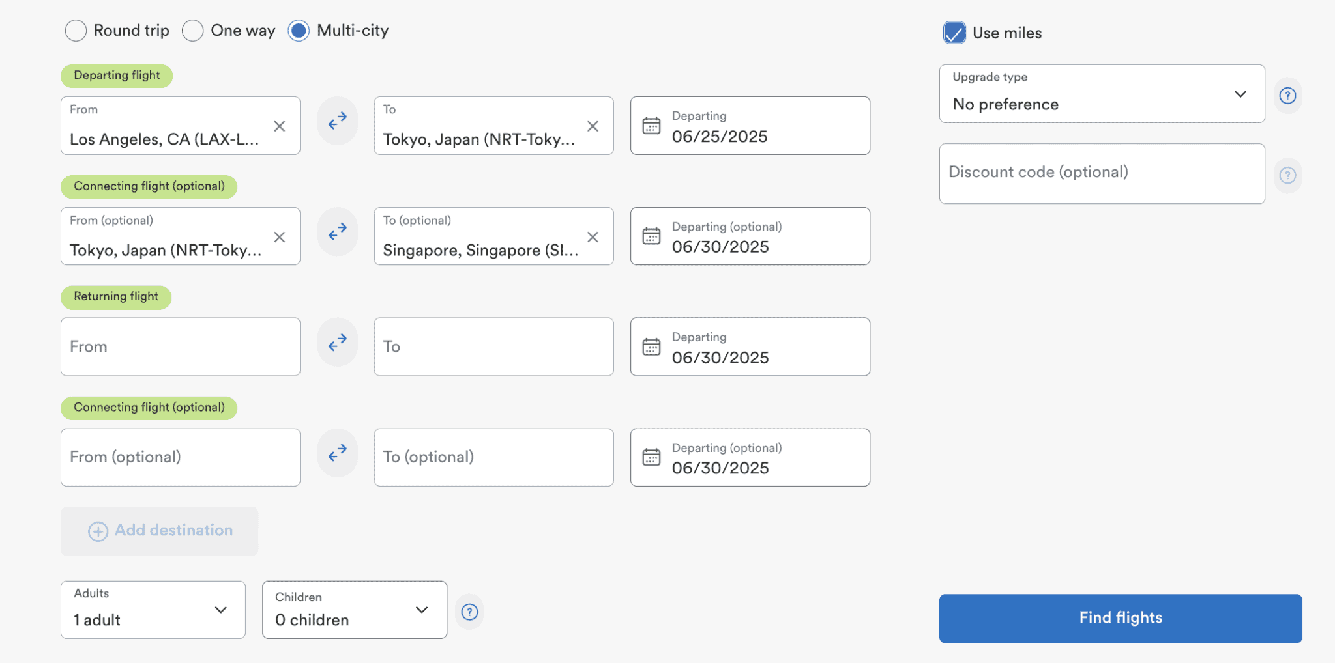Click the Returning flight From field
This screenshot has width=1335, height=663.
pyautogui.click(x=181, y=346)
